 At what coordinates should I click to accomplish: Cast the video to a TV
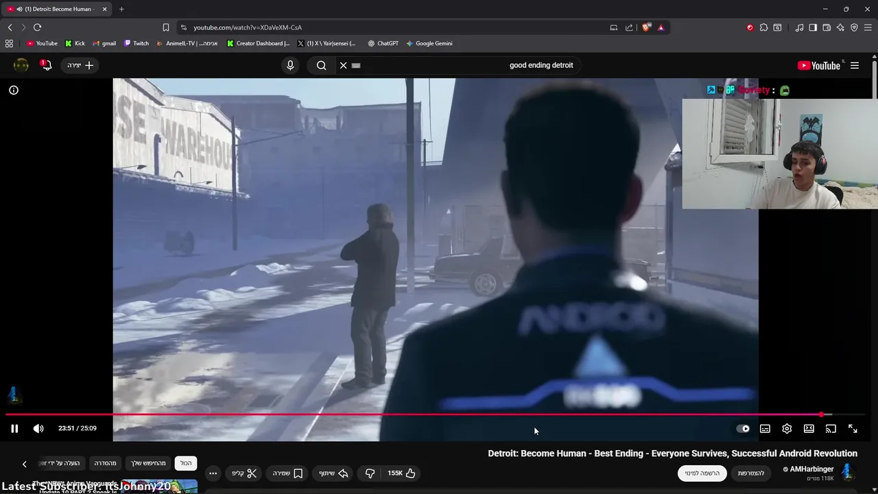pyautogui.click(x=831, y=429)
